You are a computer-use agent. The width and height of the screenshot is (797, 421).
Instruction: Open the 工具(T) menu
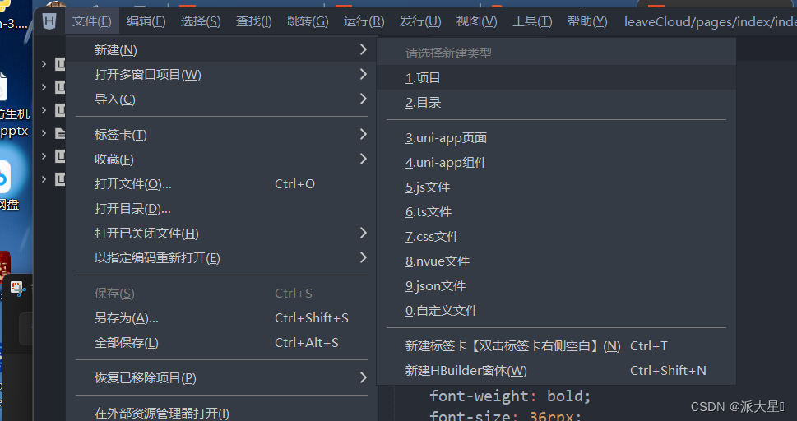(x=532, y=21)
